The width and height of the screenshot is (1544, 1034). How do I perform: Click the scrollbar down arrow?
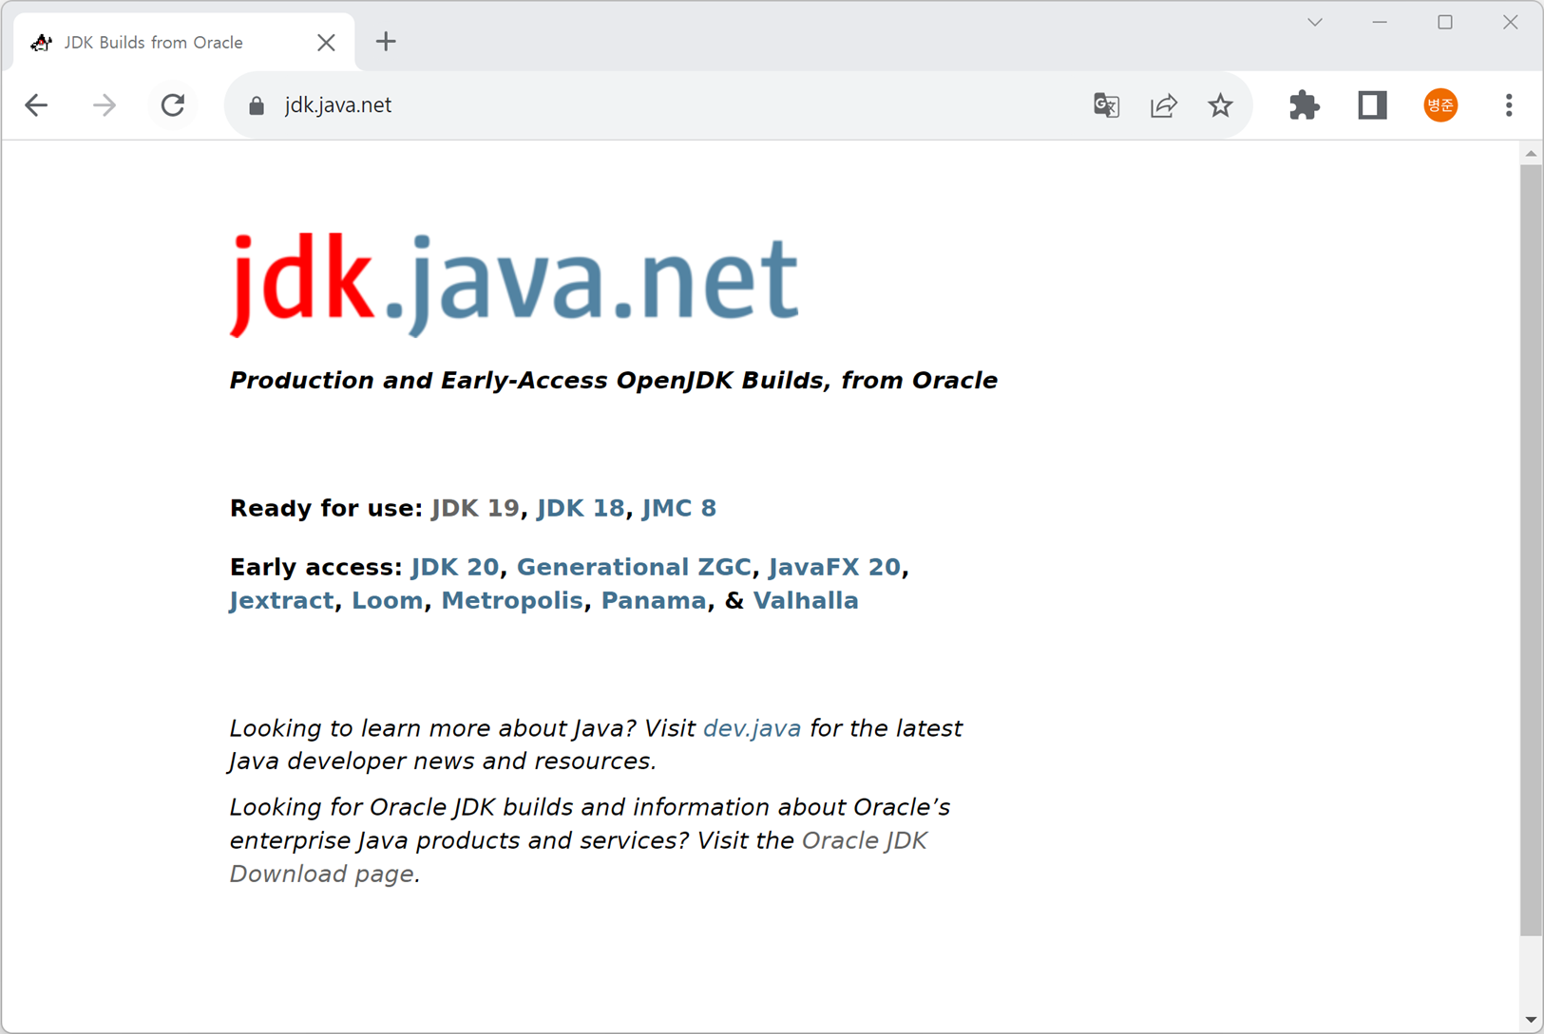[1531, 1021]
